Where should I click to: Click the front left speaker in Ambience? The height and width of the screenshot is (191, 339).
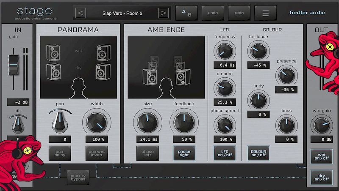(150, 77)
